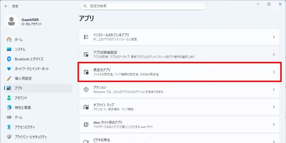286x143 pixels.
Task: Open 既定のアプリ via its chevron
Action: click(274, 72)
